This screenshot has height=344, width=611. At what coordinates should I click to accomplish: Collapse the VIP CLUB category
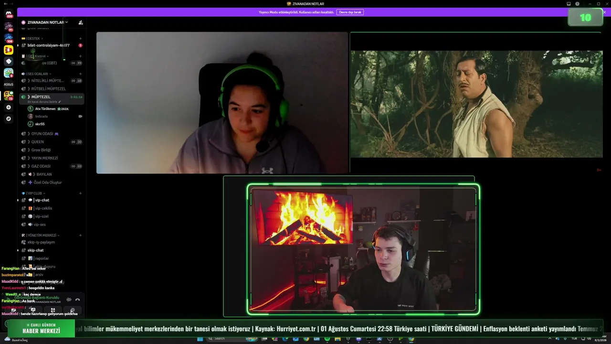pyautogui.click(x=34, y=193)
